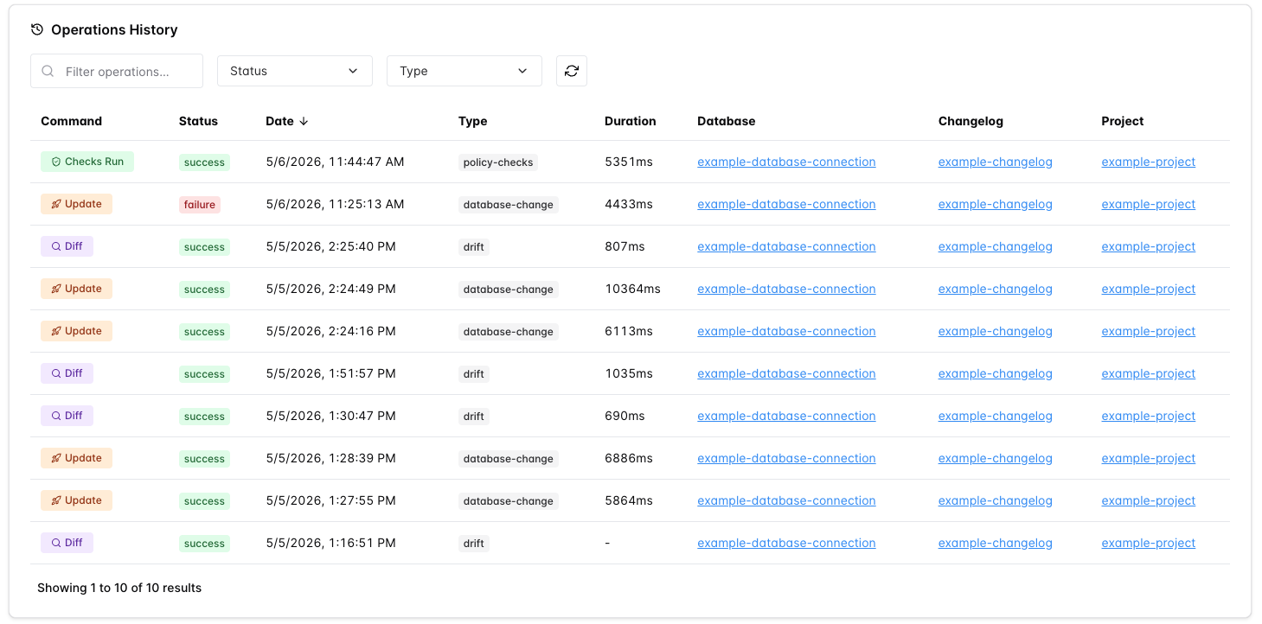Click the Project column header
1262x624 pixels.
[1123, 121]
